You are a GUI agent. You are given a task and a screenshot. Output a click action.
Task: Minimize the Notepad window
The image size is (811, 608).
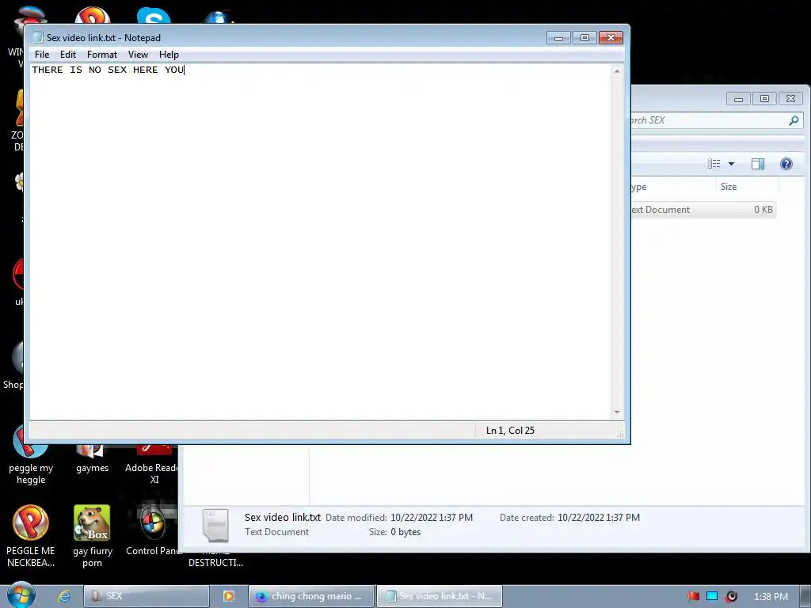coord(558,38)
